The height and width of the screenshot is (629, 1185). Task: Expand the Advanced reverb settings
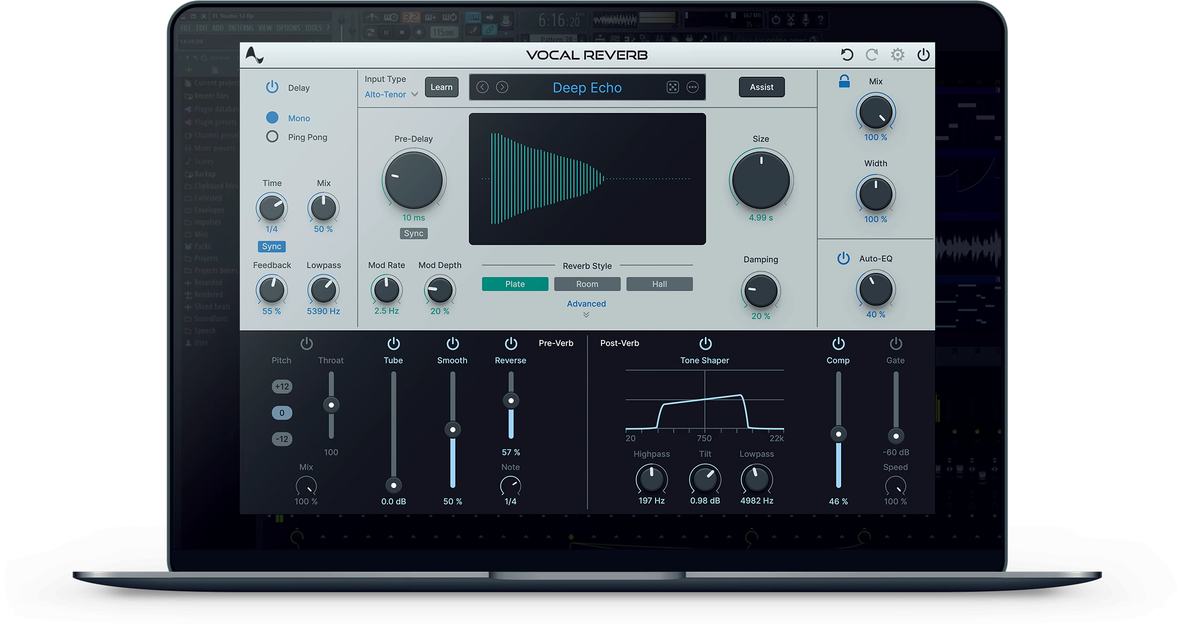586,304
